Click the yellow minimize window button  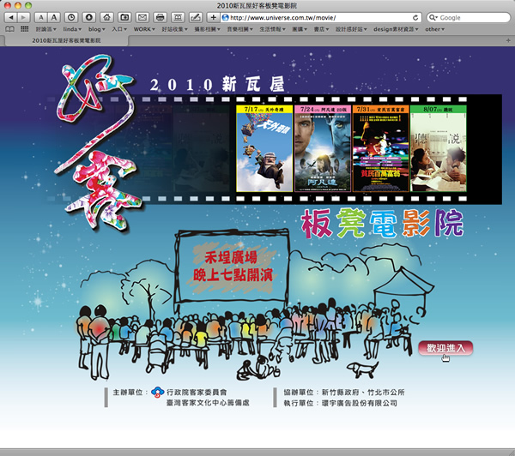[18, 5]
